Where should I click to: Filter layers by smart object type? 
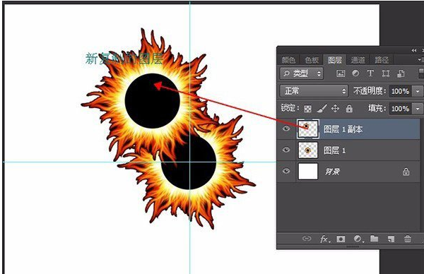tap(401, 73)
